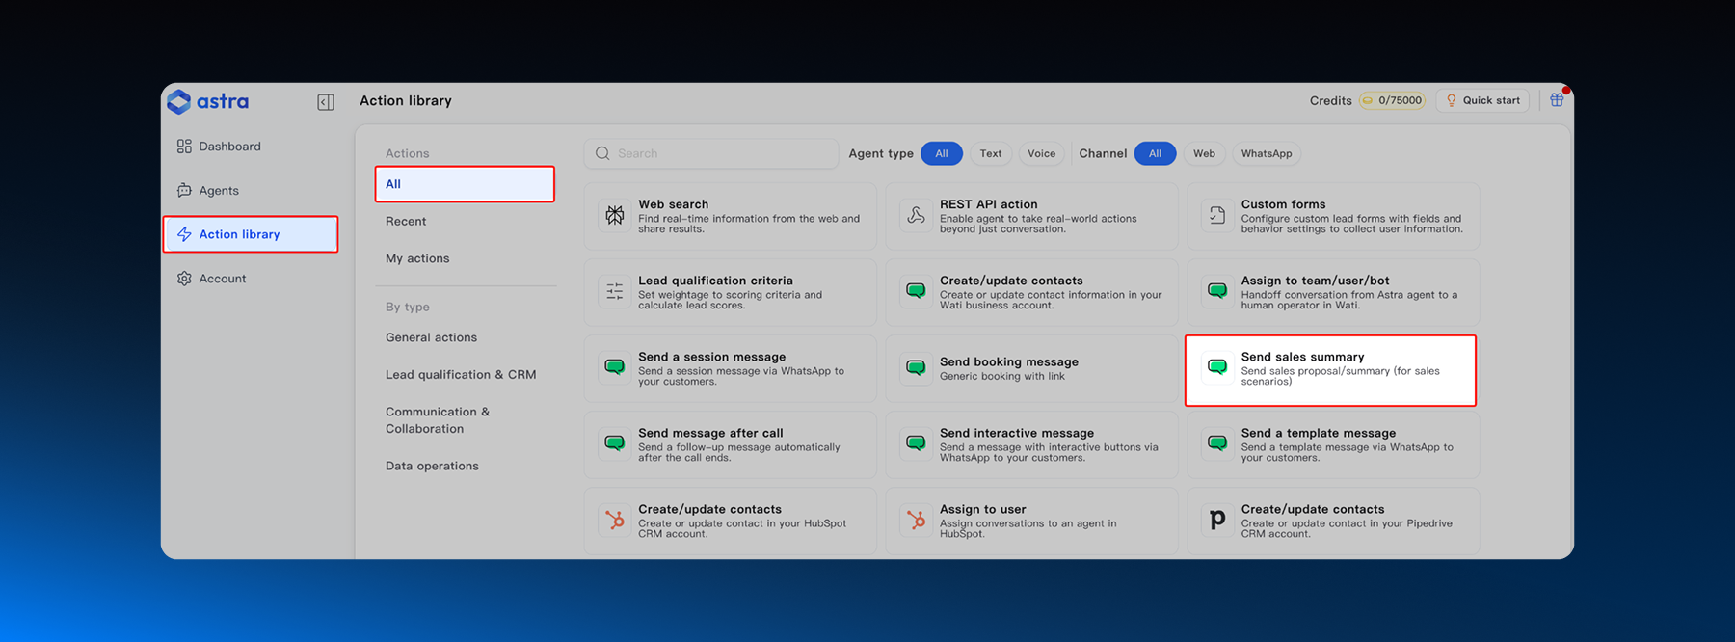Click the Astra logo icon
Viewport: 1735px width, 642px height.
pyautogui.click(x=179, y=101)
